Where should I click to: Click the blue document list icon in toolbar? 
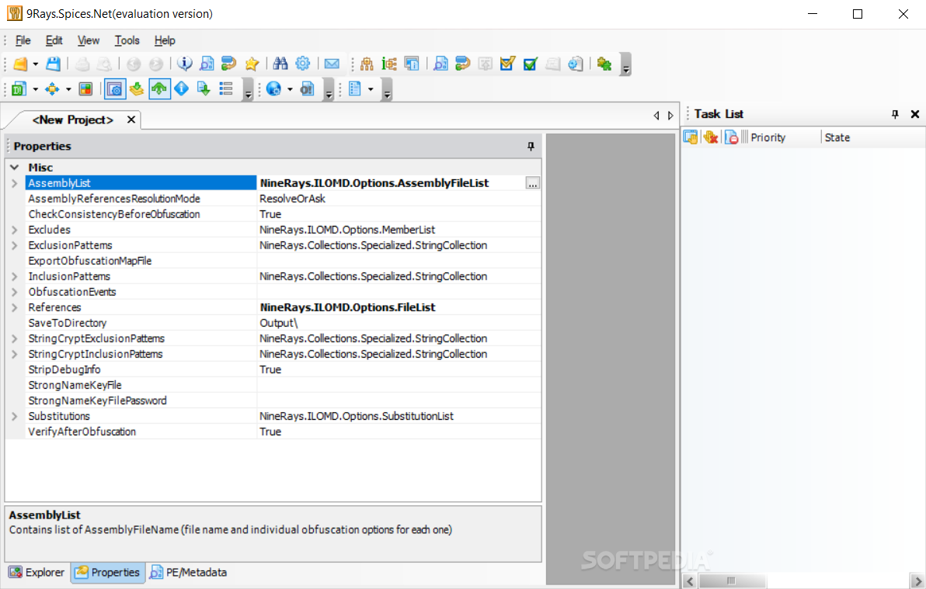coord(355,89)
